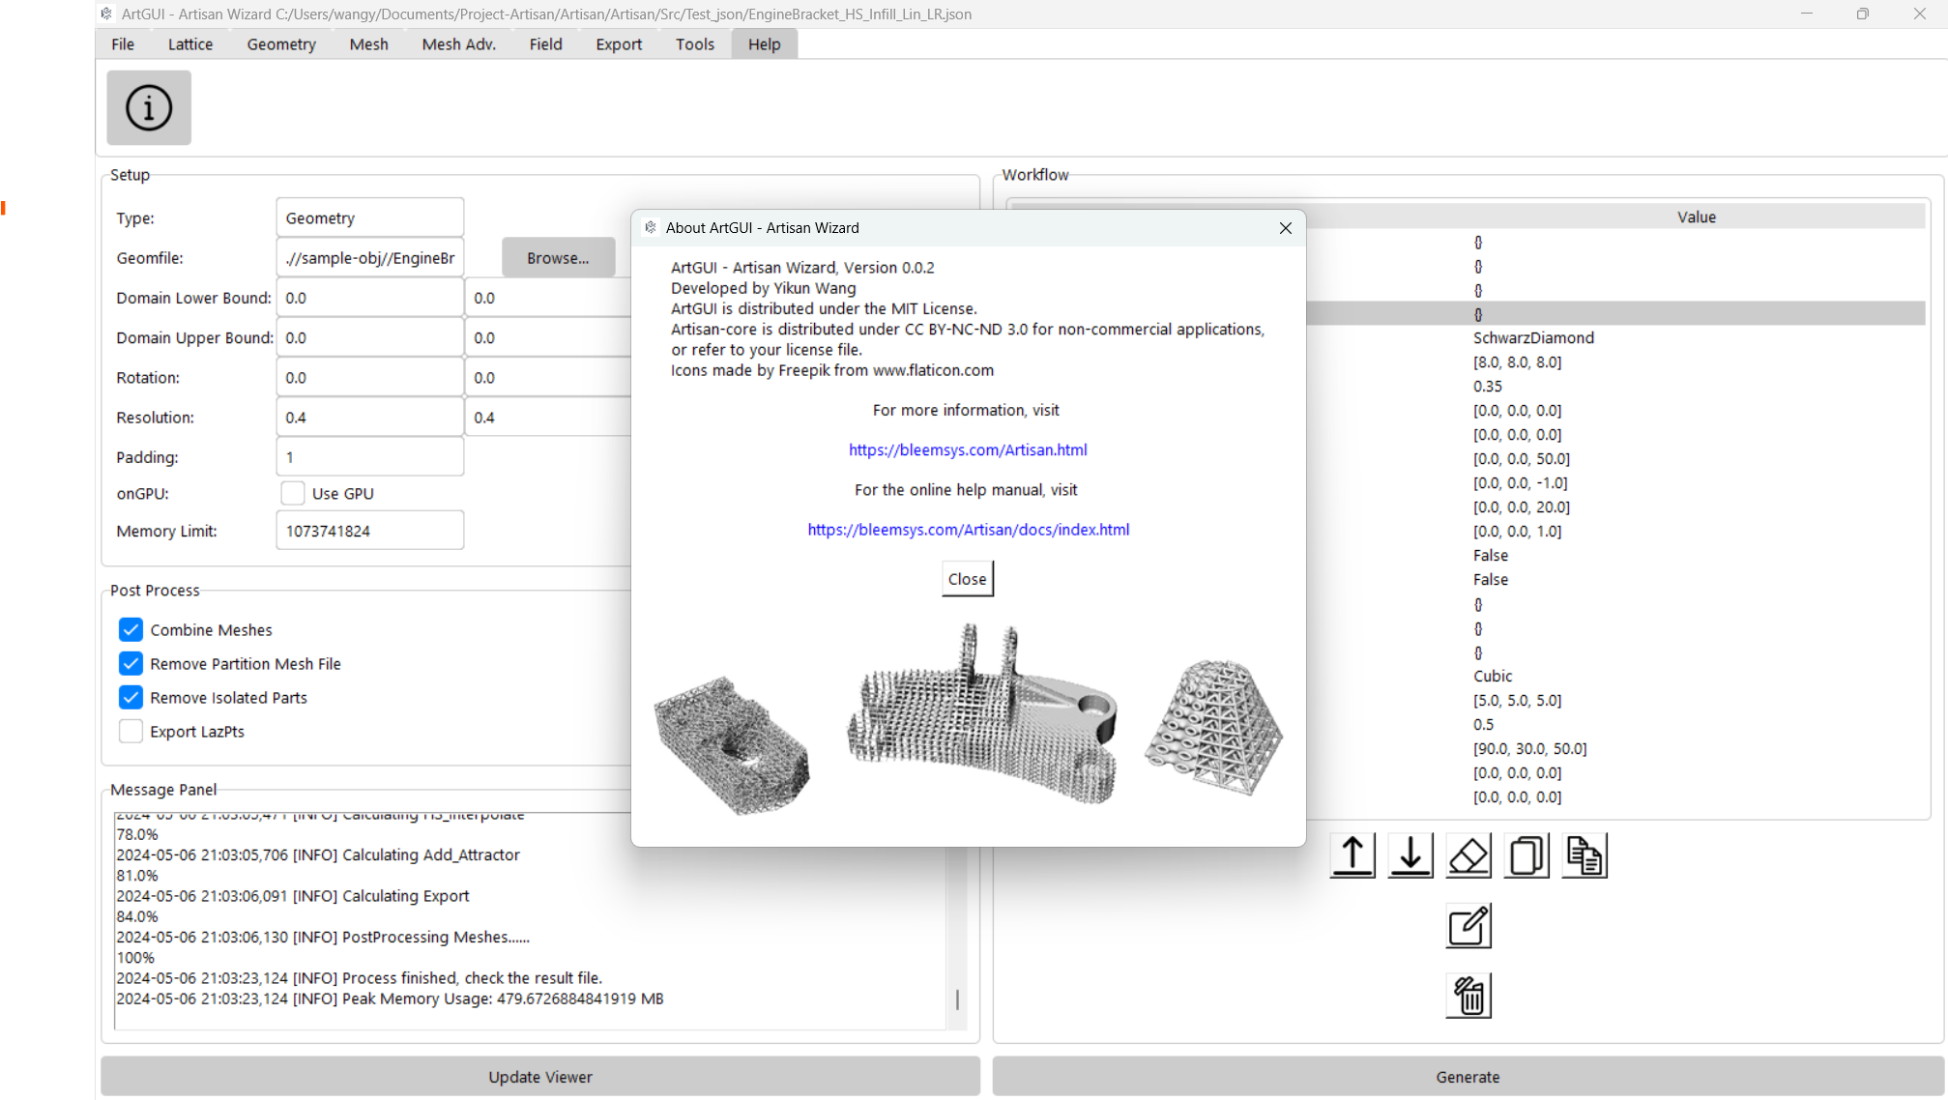This screenshot has height=1100, width=1948.
Task: Select the [0.0, 0.0, 20.0] value row
Action: coord(1521,507)
